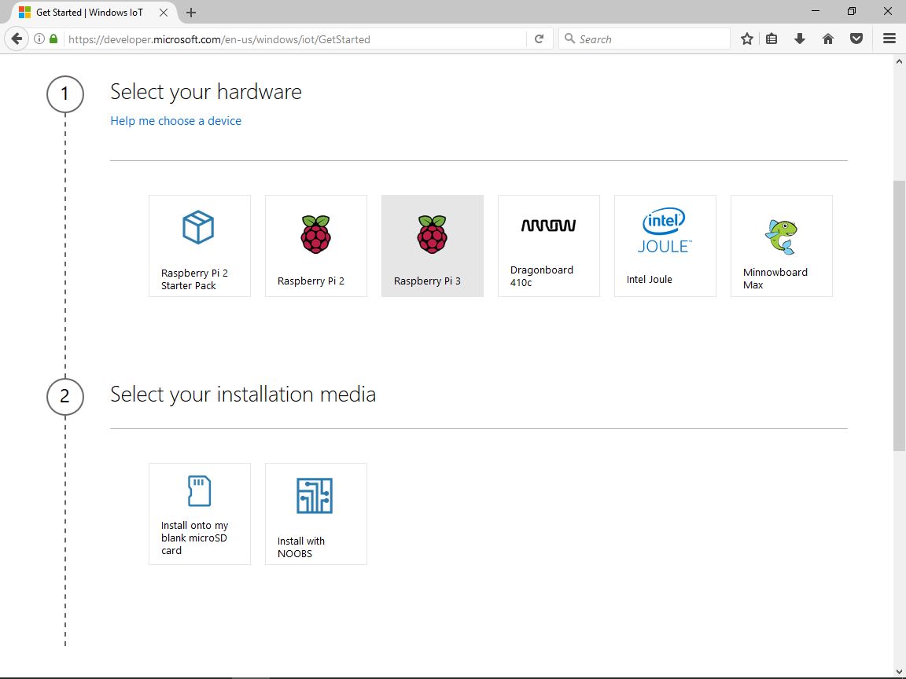
Task: Choose Install onto my blank microSD card
Action: (x=199, y=514)
